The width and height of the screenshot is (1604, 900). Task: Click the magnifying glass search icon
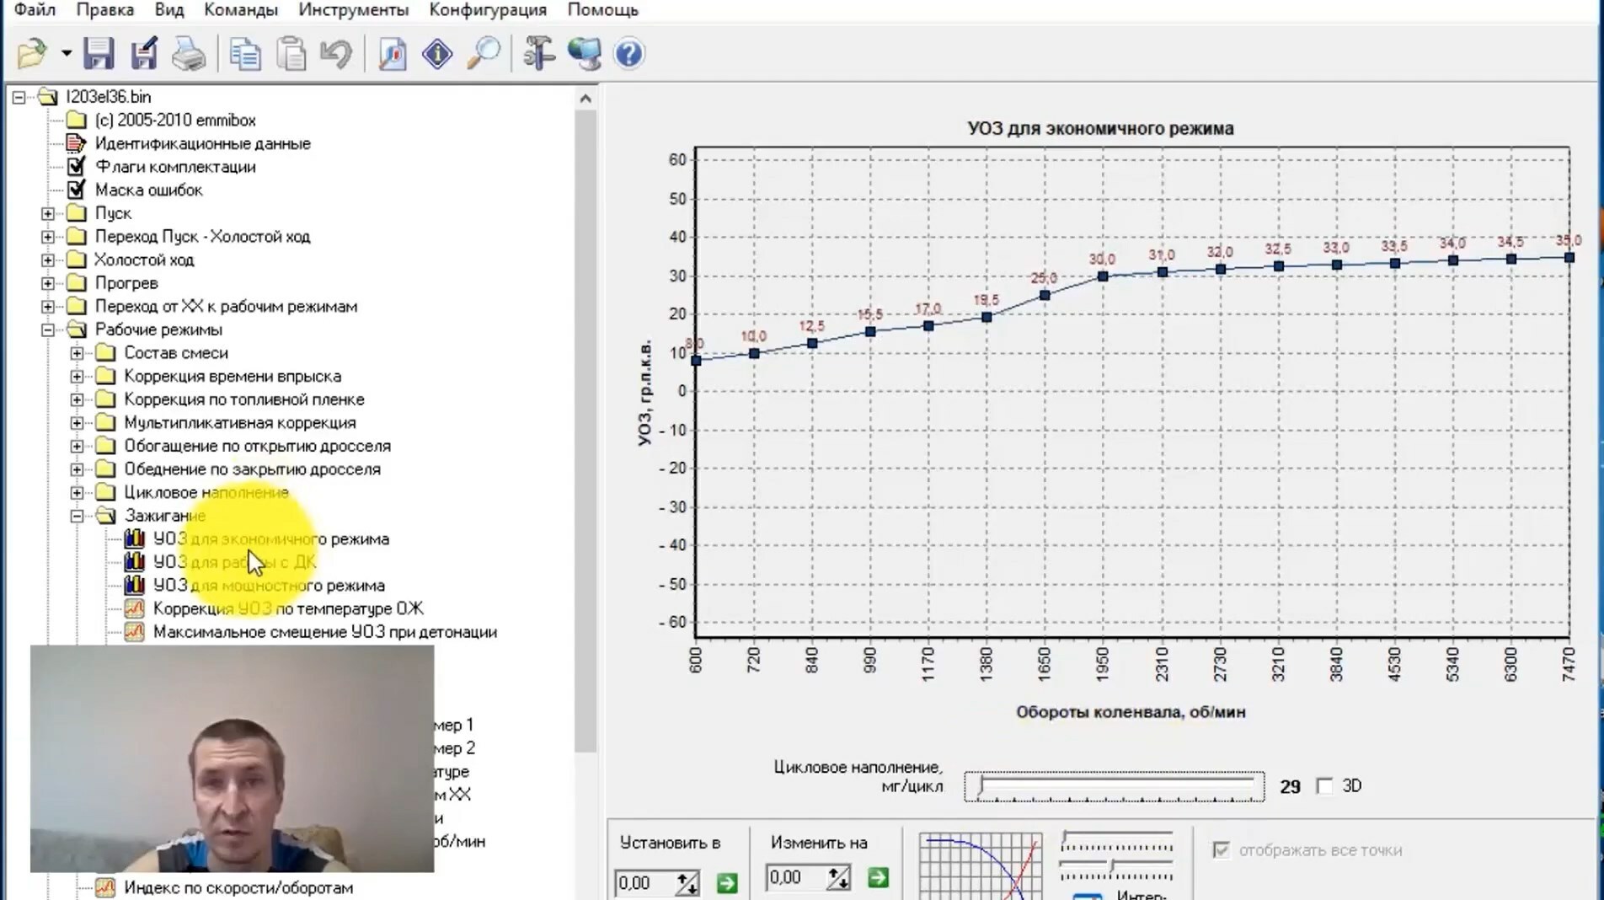pyautogui.click(x=484, y=54)
